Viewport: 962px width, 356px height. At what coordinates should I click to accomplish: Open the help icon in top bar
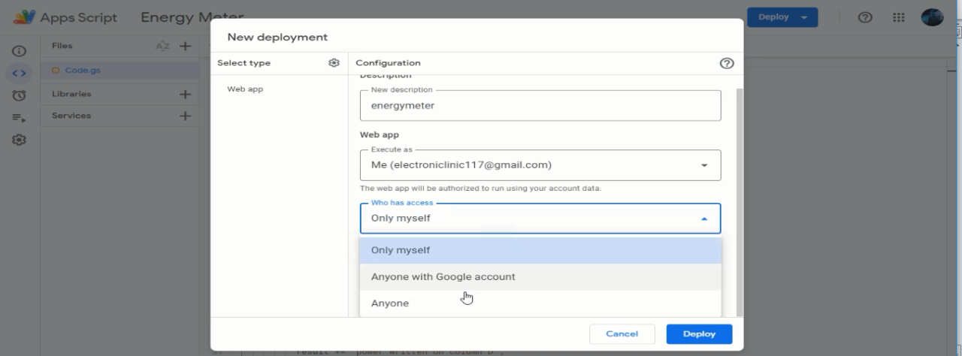(865, 17)
